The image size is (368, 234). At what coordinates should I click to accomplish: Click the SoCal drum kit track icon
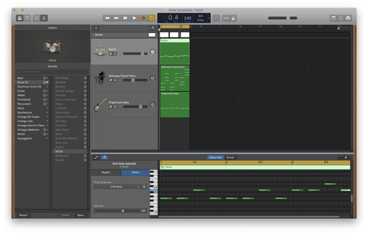pyautogui.click(x=100, y=51)
